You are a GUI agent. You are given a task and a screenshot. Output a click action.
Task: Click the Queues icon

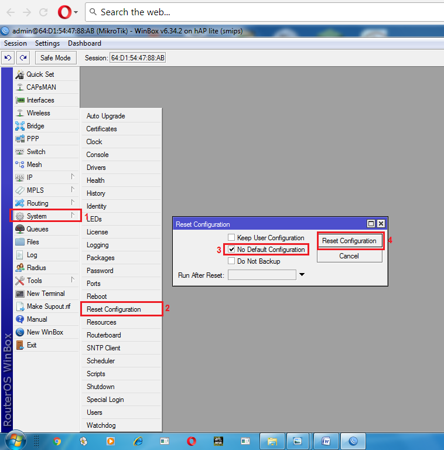pyautogui.click(x=20, y=229)
